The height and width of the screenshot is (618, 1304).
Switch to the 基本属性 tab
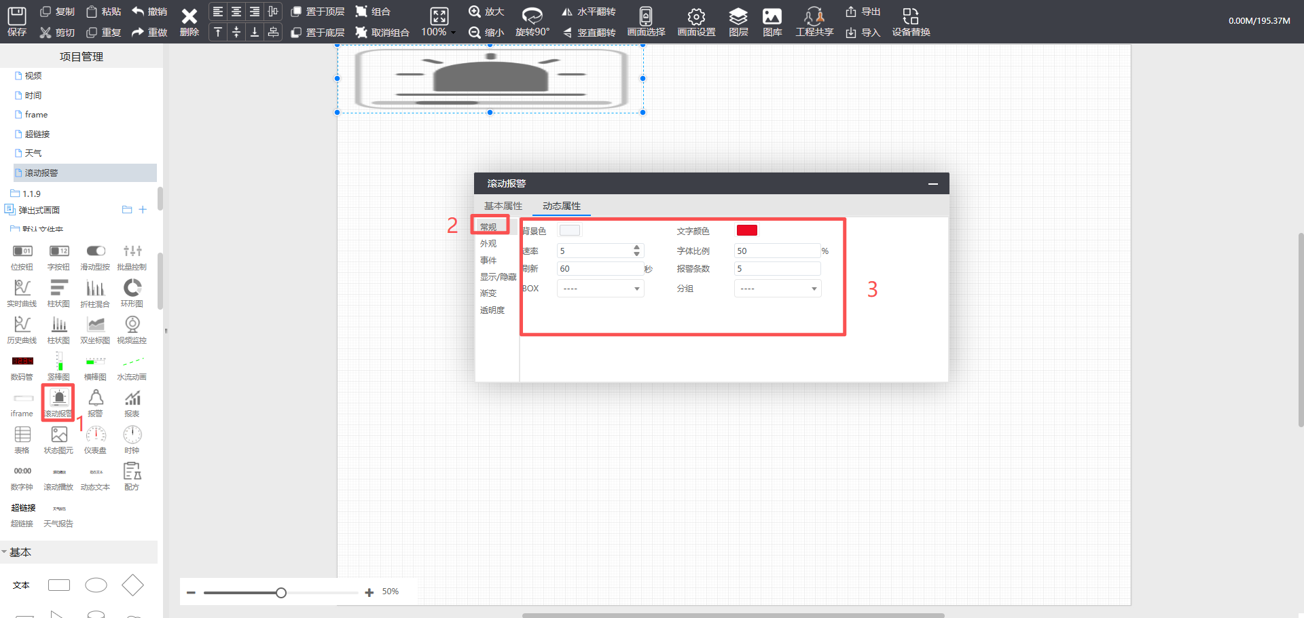(x=503, y=206)
